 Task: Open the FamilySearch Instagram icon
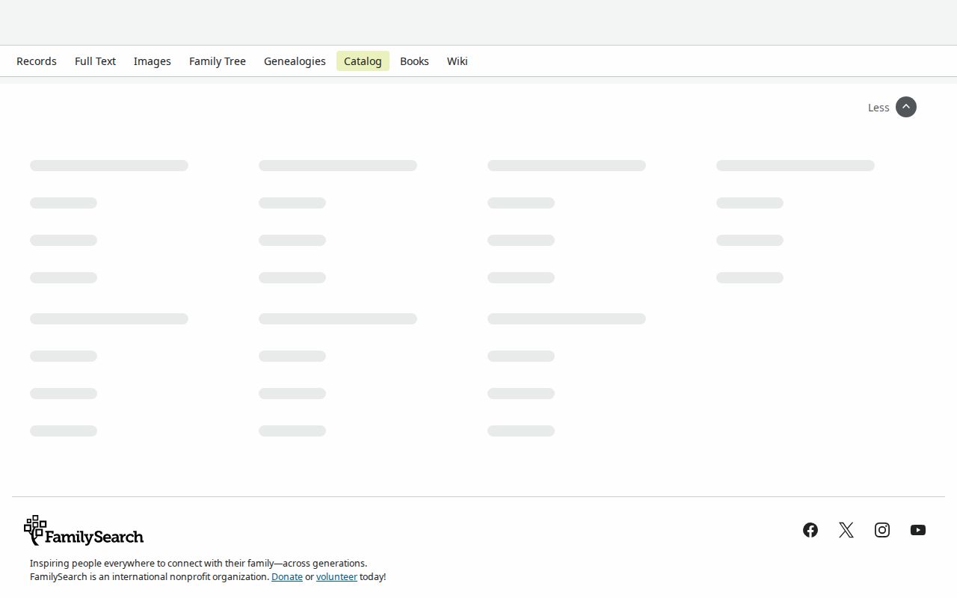tap(882, 530)
